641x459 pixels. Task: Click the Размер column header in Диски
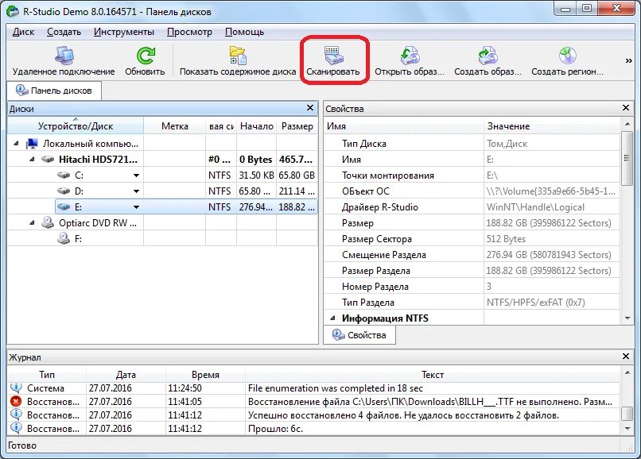point(297,126)
